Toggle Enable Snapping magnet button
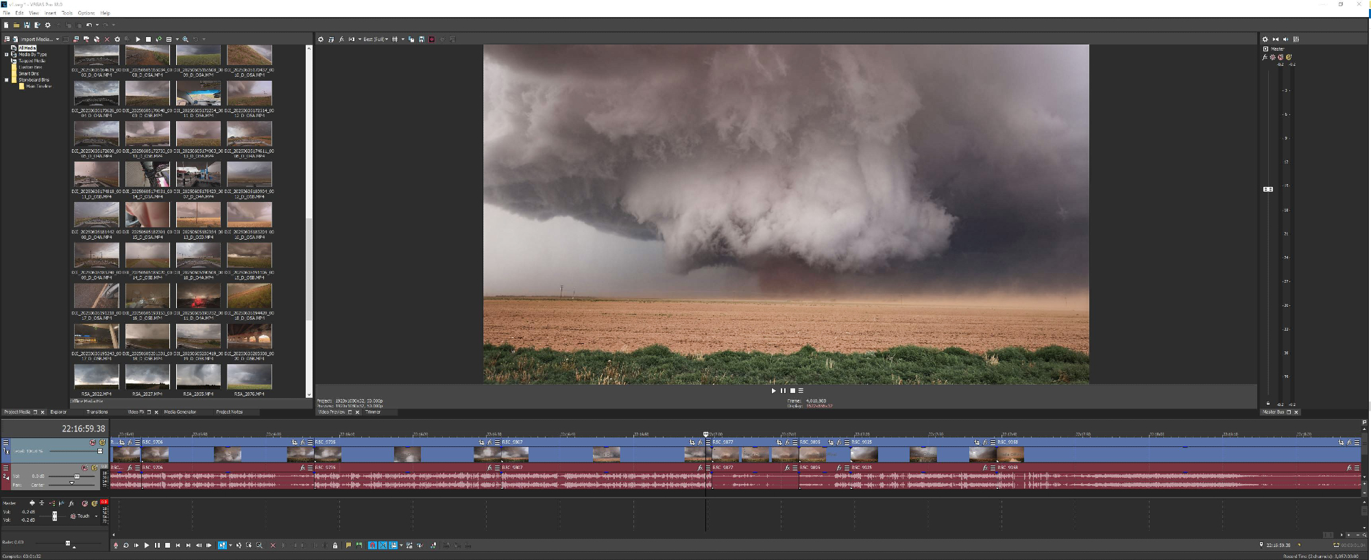1371x560 pixels. [x=372, y=546]
